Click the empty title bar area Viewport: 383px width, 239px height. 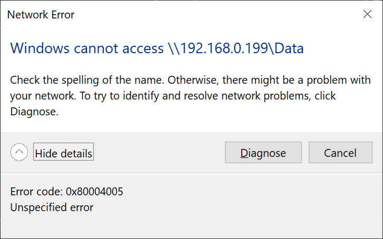pos(218,14)
